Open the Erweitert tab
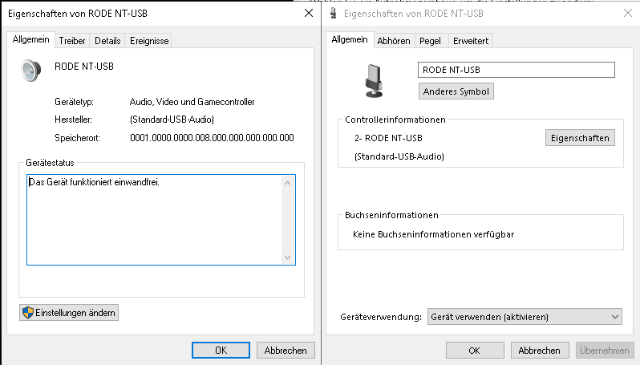The height and width of the screenshot is (365, 640). click(x=471, y=41)
